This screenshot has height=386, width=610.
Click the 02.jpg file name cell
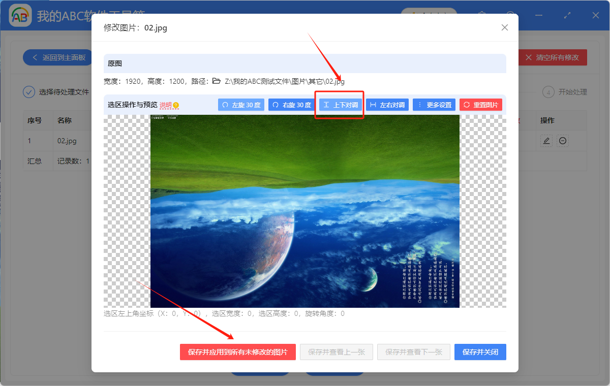67,141
